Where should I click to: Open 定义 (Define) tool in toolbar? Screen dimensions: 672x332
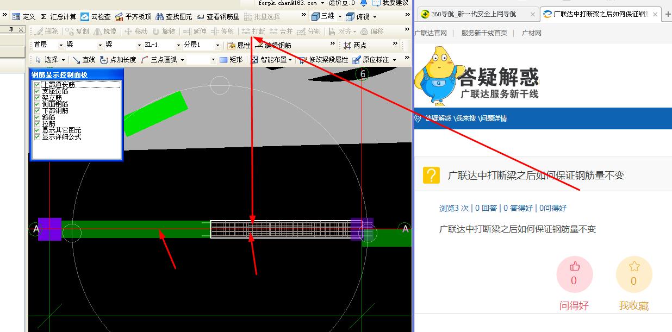[23, 17]
